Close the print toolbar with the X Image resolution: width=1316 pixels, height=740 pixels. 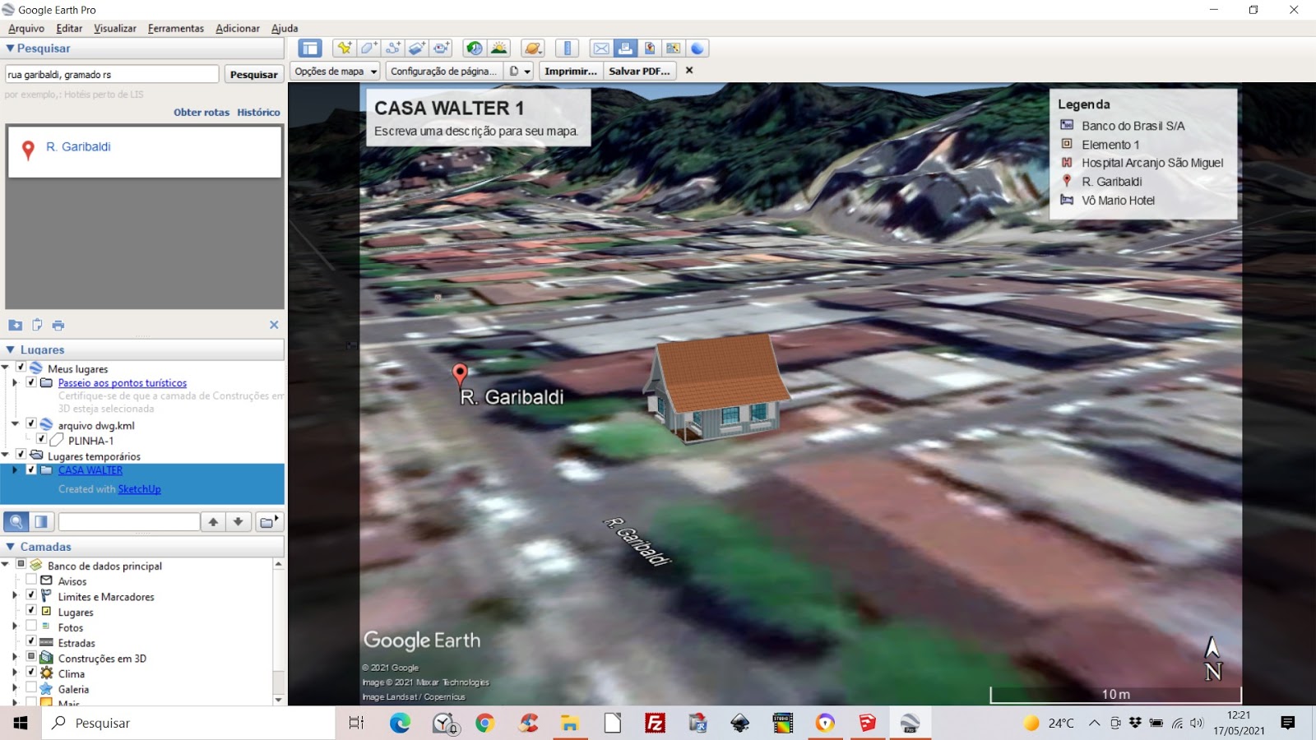(689, 71)
